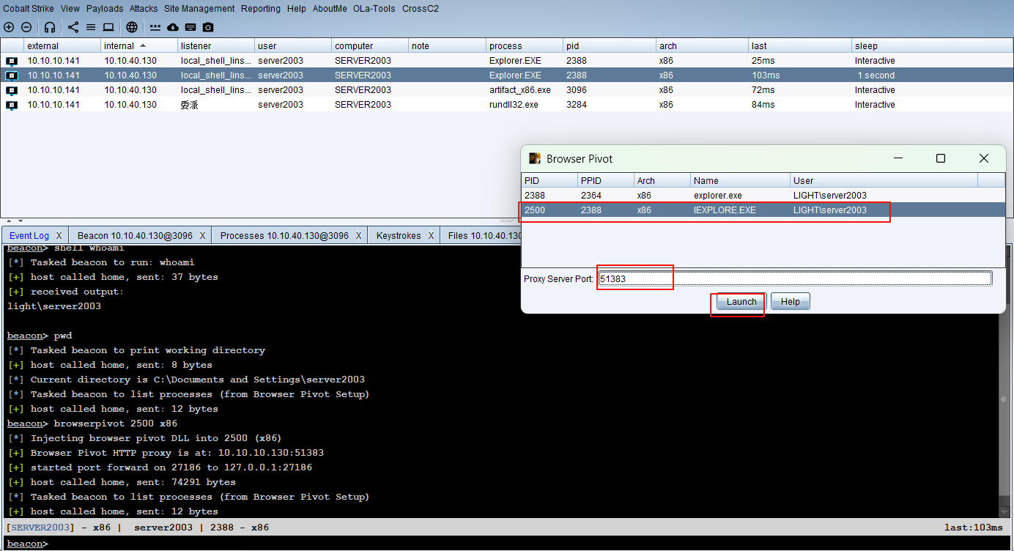The height and width of the screenshot is (551, 1014).
Task: Open the Payloads menu
Action: [x=105, y=9]
